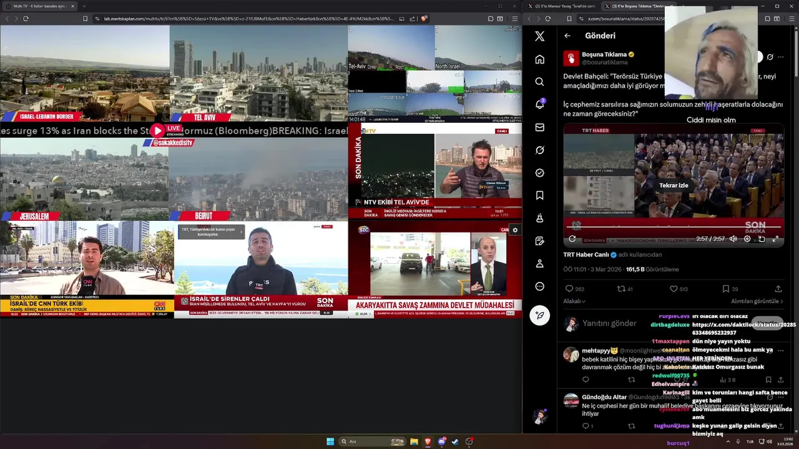Compose a new post button
Screen dimensions: 799x449
click(x=540, y=316)
